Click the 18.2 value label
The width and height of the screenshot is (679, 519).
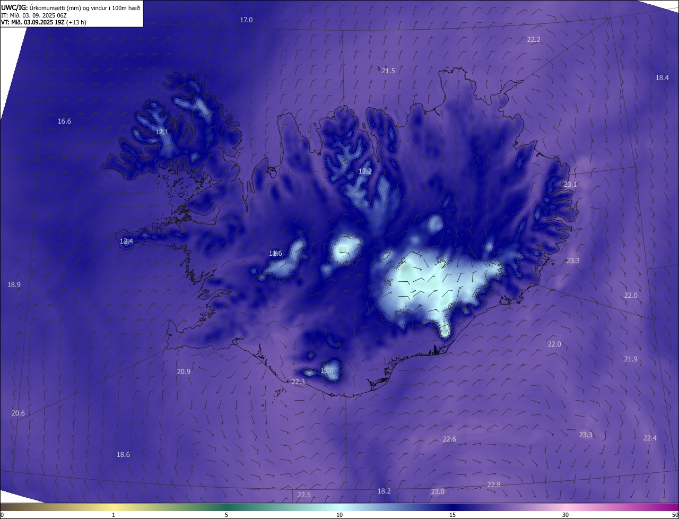pos(384,491)
